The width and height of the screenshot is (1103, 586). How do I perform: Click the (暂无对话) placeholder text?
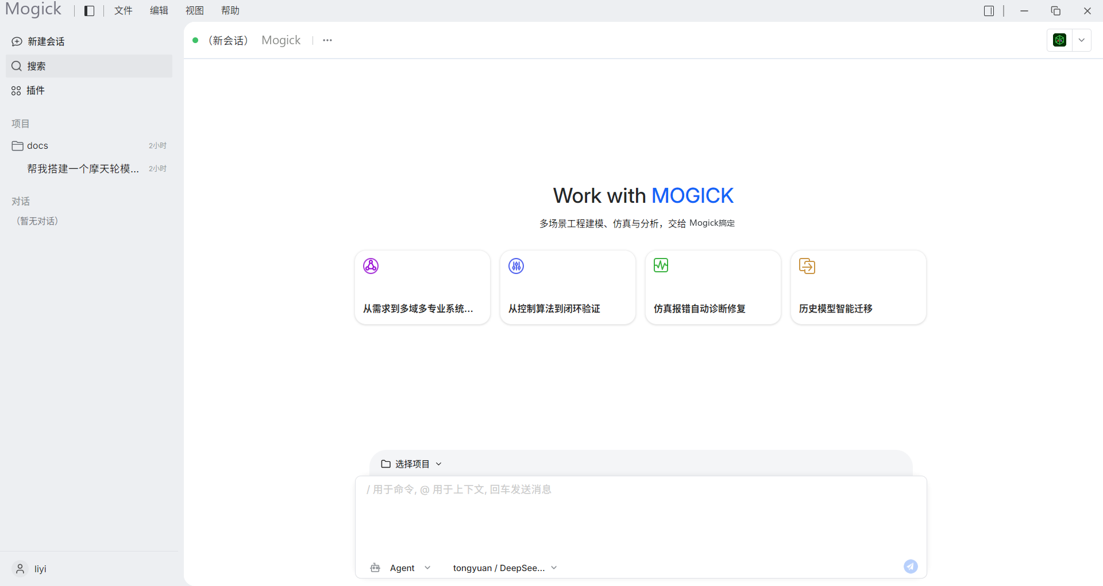tap(37, 221)
